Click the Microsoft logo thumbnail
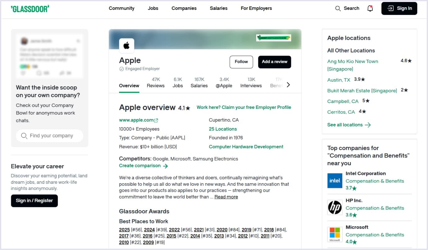 click(x=335, y=234)
